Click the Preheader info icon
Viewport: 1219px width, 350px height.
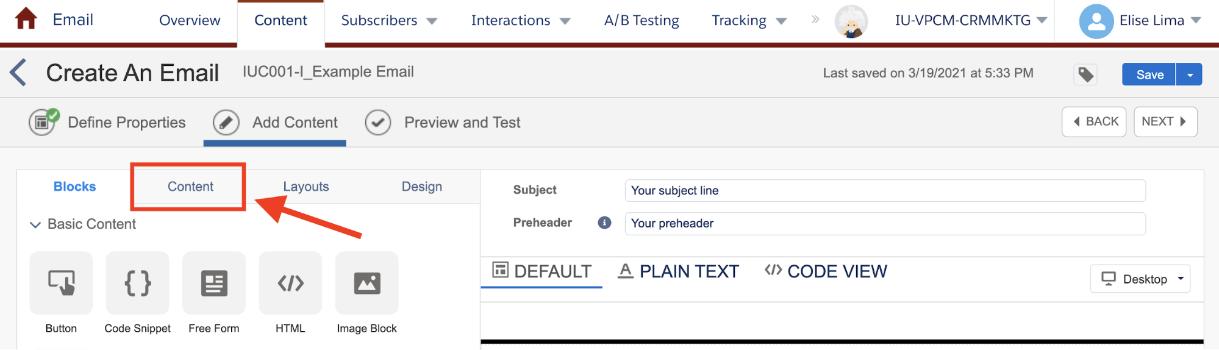coord(604,223)
